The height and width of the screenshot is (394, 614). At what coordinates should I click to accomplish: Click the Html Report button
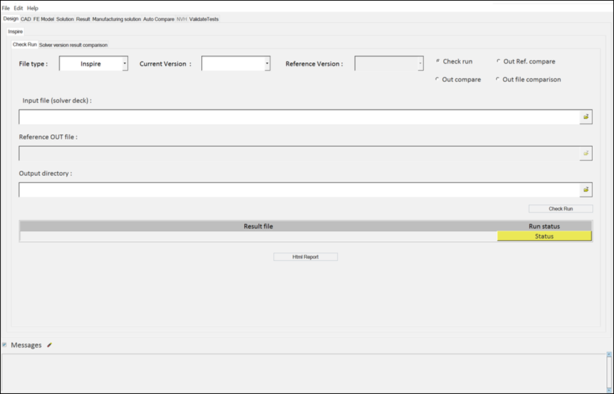306,257
